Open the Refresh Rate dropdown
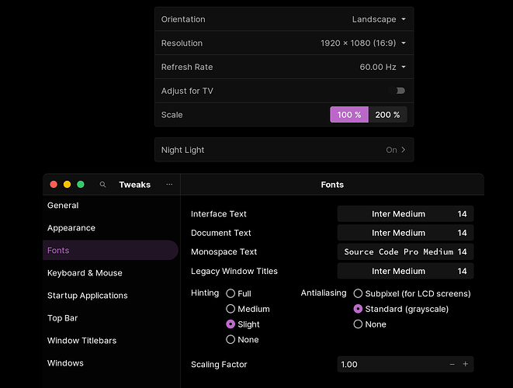The height and width of the screenshot is (388, 513). click(383, 68)
